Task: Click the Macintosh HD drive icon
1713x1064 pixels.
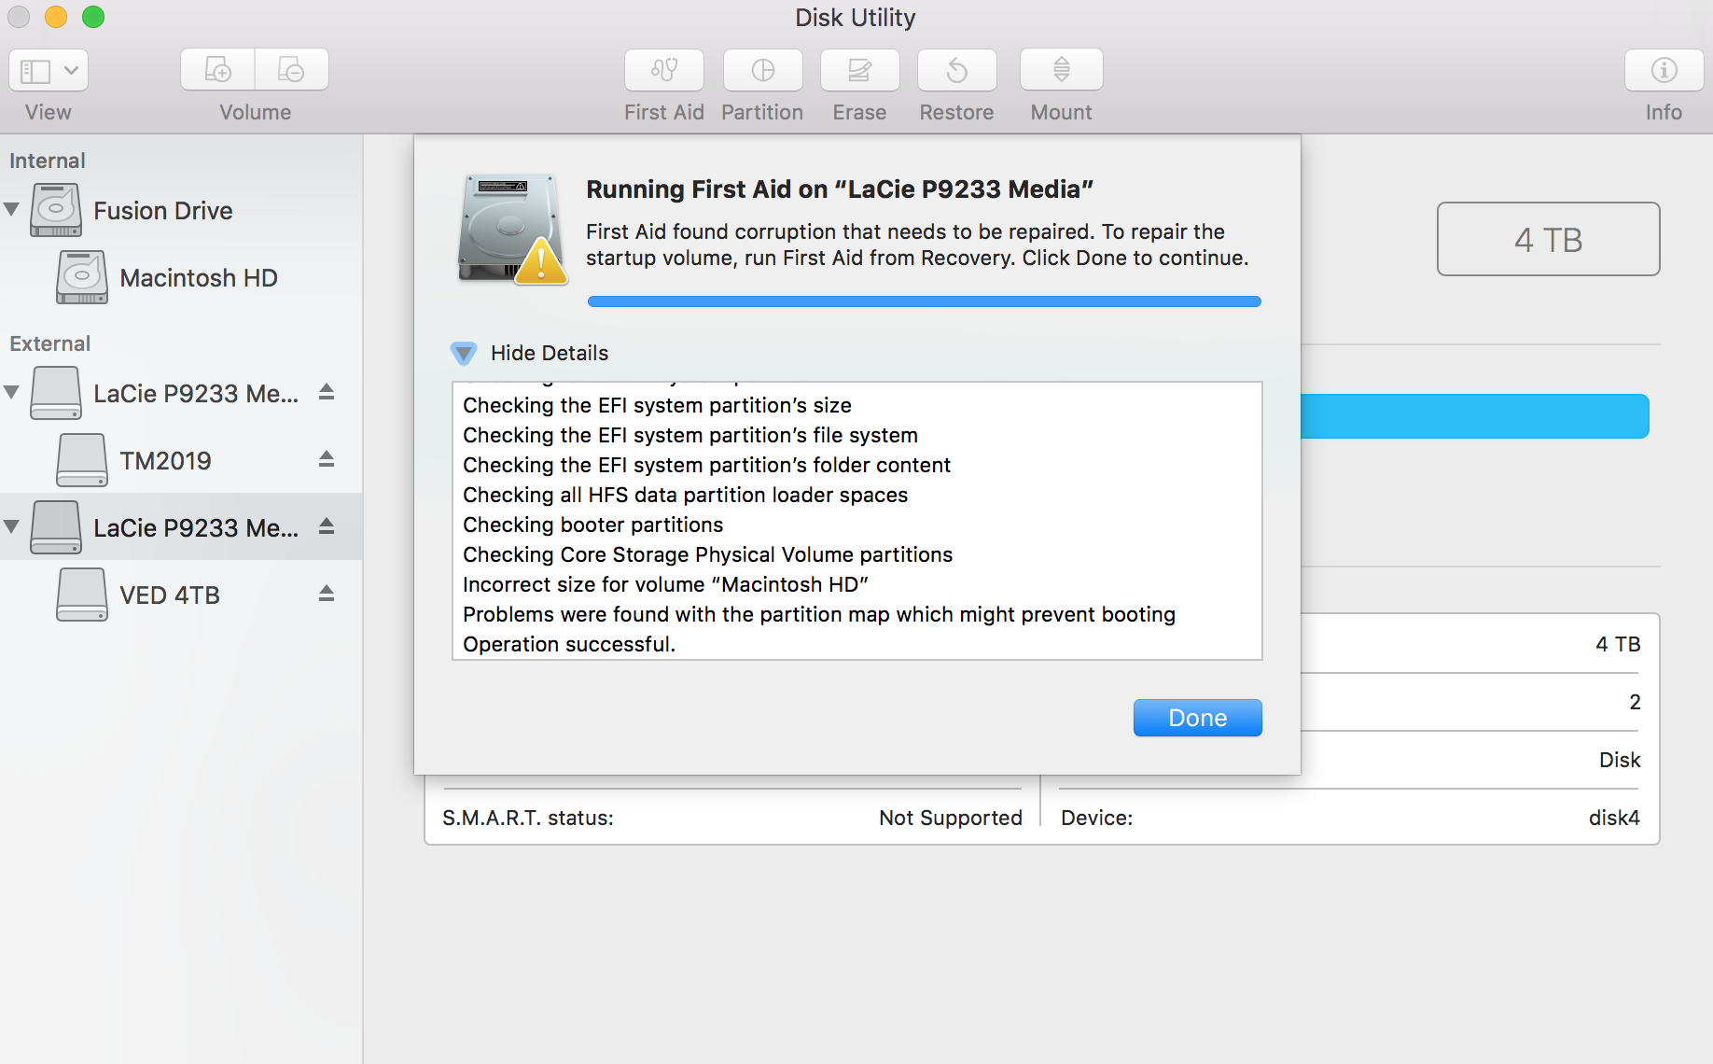Action: point(82,277)
